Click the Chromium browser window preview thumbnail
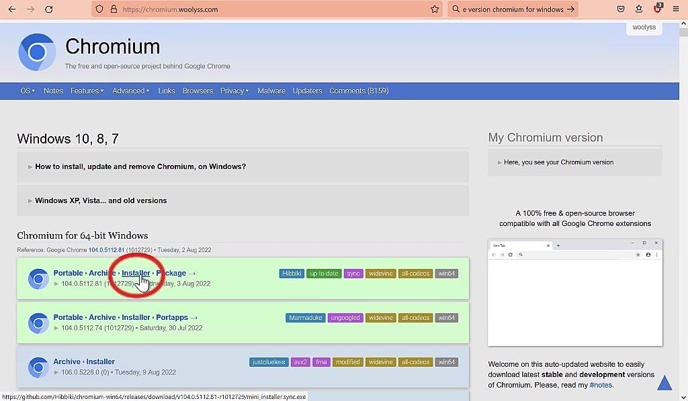This screenshot has height=401, width=688. click(575, 292)
